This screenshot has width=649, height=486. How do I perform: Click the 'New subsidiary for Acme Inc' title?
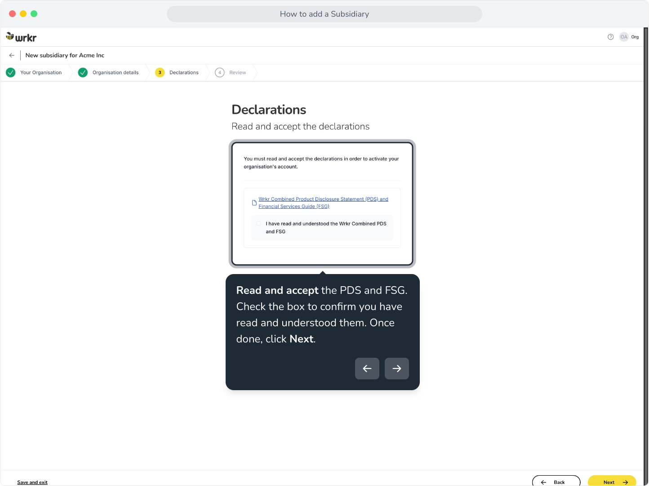click(x=65, y=55)
